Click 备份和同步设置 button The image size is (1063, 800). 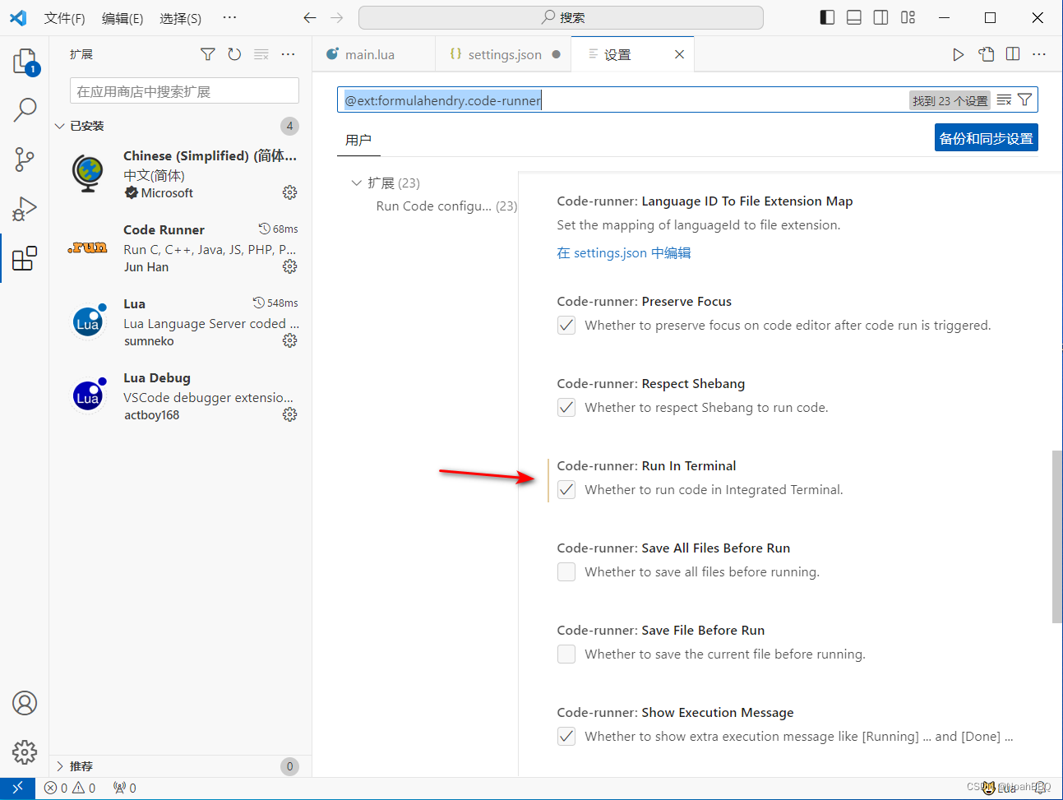(987, 138)
